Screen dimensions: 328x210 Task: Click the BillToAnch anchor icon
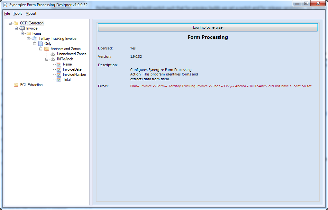point(53,59)
